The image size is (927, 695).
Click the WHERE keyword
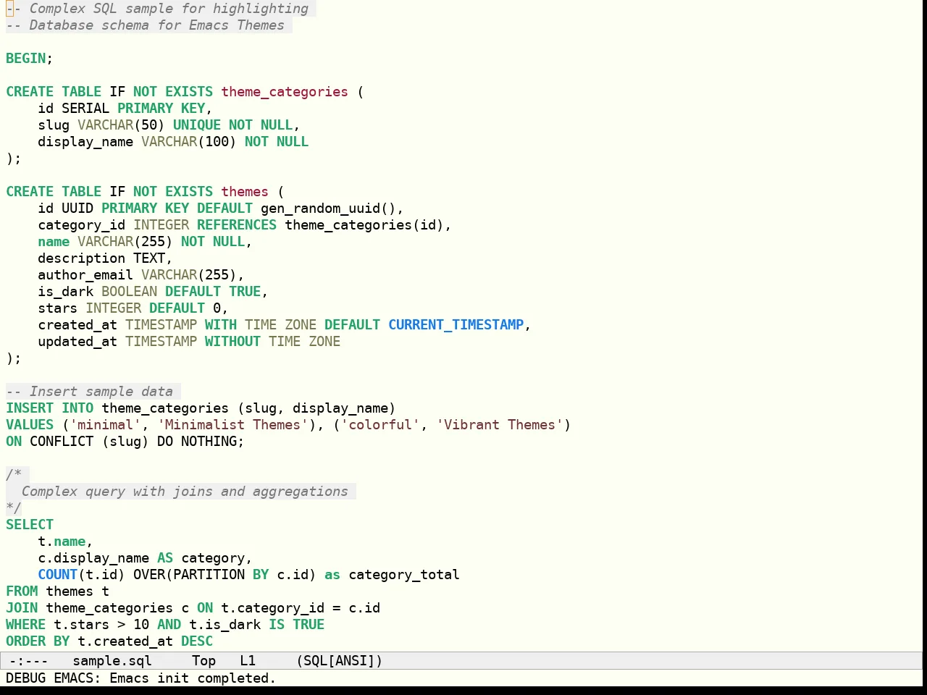[x=25, y=625]
